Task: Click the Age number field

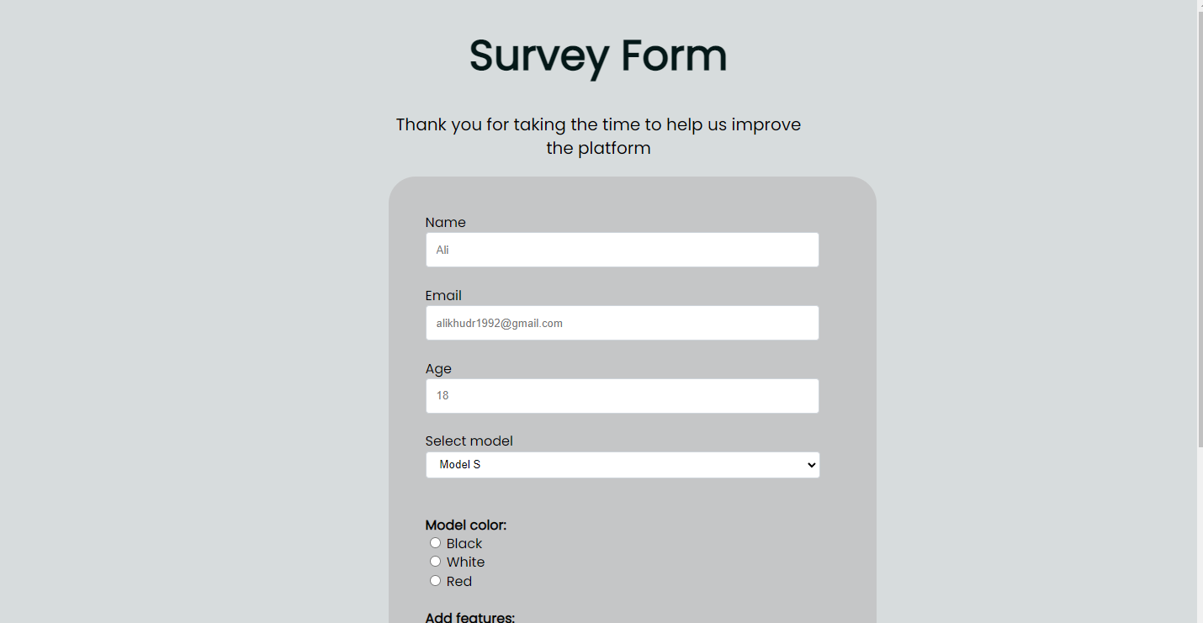Action: click(x=622, y=396)
